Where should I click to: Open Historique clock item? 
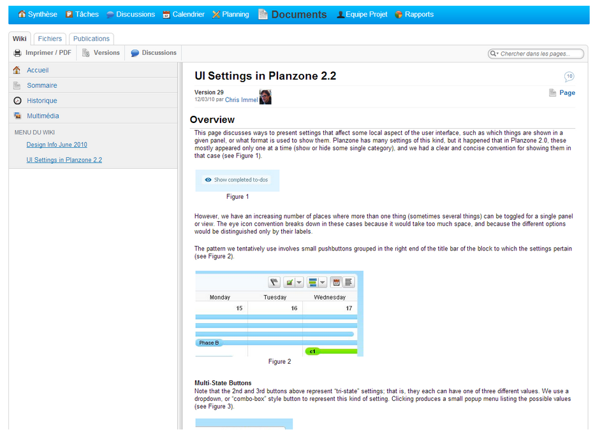coord(41,101)
